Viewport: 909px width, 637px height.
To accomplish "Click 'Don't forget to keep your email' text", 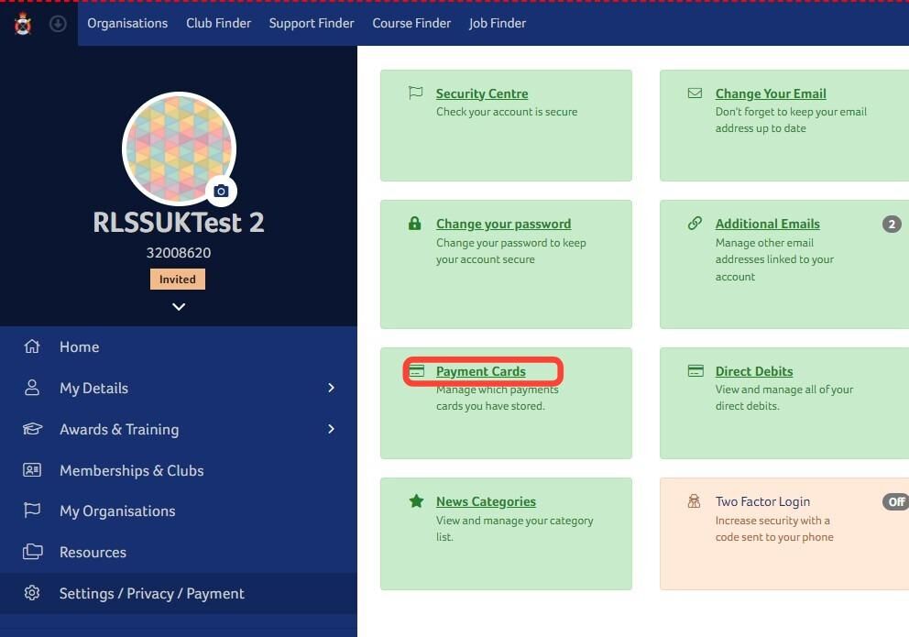I will click(x=791, y=119).
